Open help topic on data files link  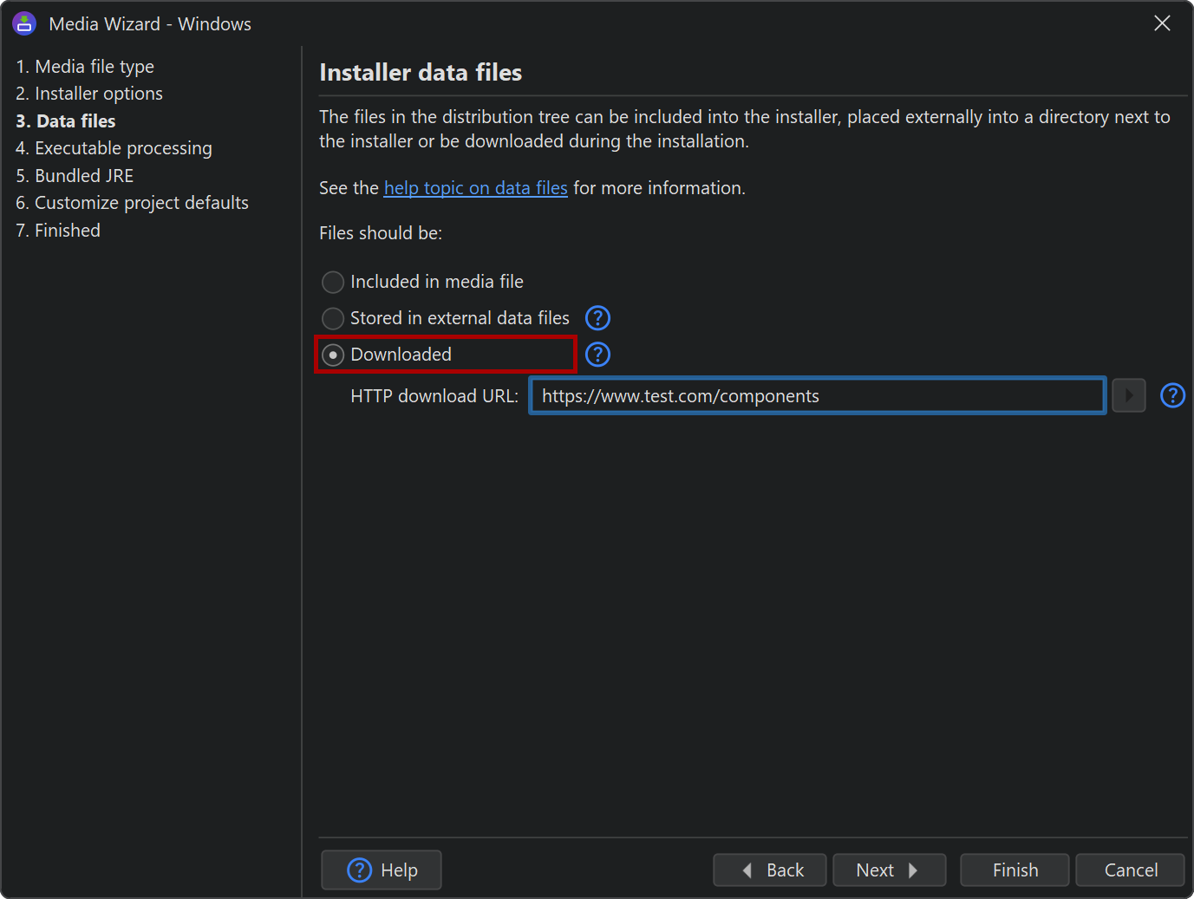[x=475, y=188]
